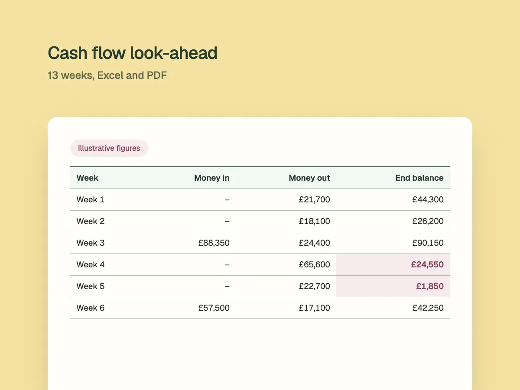This screenshot has width=520, height=390.
Task: Click the £42,250 end balance cell
Action: point(428,308)
